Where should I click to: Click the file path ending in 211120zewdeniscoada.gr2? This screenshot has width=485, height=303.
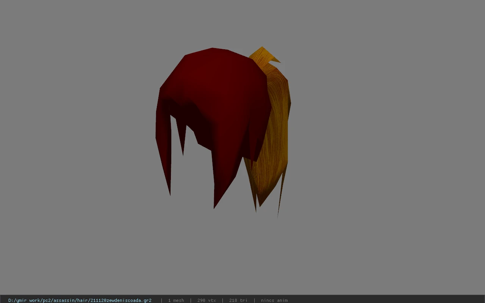80,300
